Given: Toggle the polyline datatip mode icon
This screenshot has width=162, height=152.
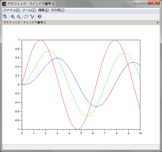Looking at the screenshot, I should (32, 17).
